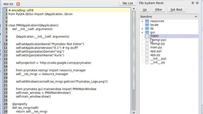Viewport: 203px width, 114px height.
Task: Click the setWindowIcon line
Action: click(x=62, y=82)
